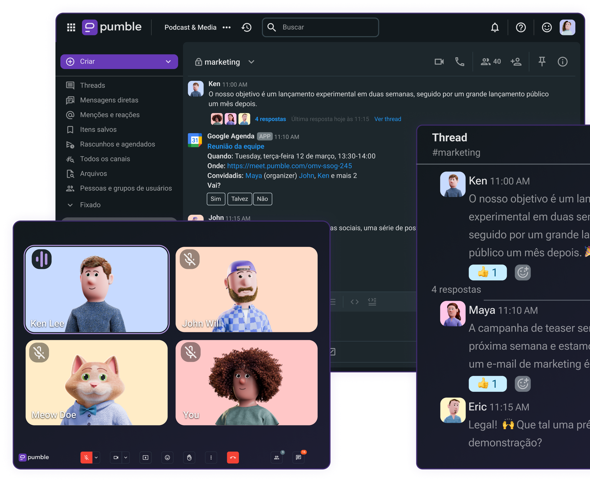Open Threads in the sidebar

(x=93, y=85)
